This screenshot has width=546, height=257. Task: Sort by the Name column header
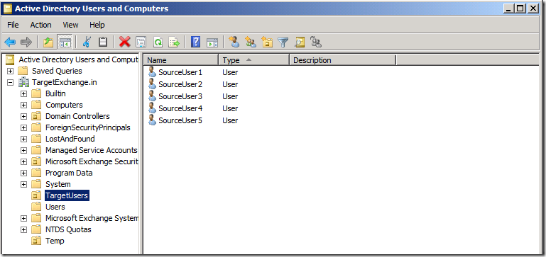coord(181,60)
